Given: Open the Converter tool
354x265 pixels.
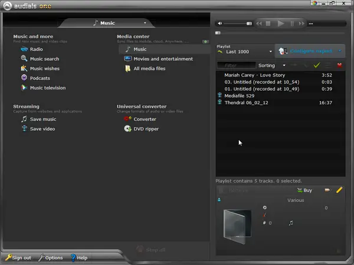Looking at the screenshot, I should coord(140,119).
